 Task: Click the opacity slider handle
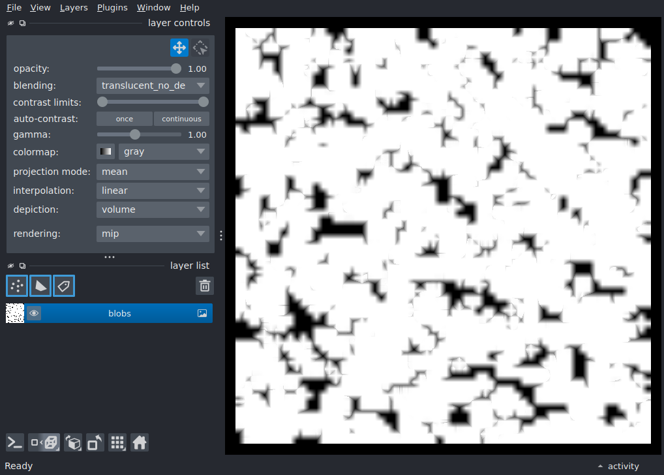[x=175, y=69]
